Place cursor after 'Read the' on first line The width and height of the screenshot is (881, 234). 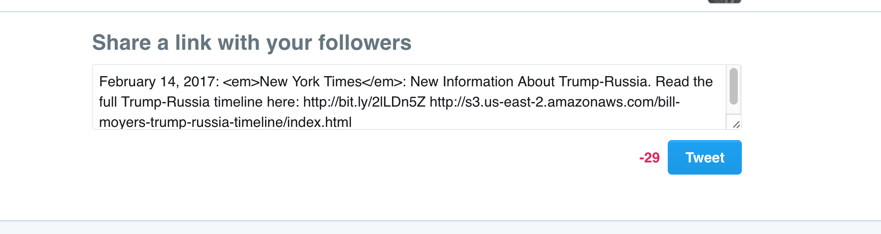click(x=713, y=82)
